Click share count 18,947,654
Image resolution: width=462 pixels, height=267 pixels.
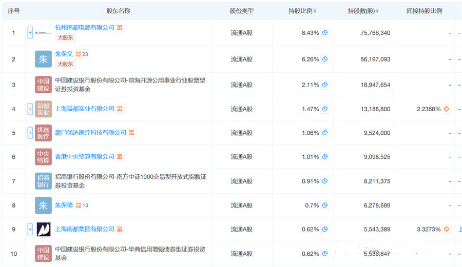pos(375,85)
